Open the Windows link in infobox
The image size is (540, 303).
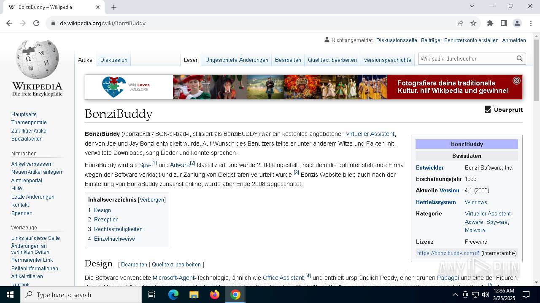coord(476,202)
